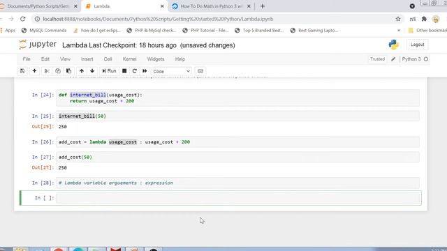Bookmark this page with the star icon
This screenshot has height=251, width=447.
[398, 19]
